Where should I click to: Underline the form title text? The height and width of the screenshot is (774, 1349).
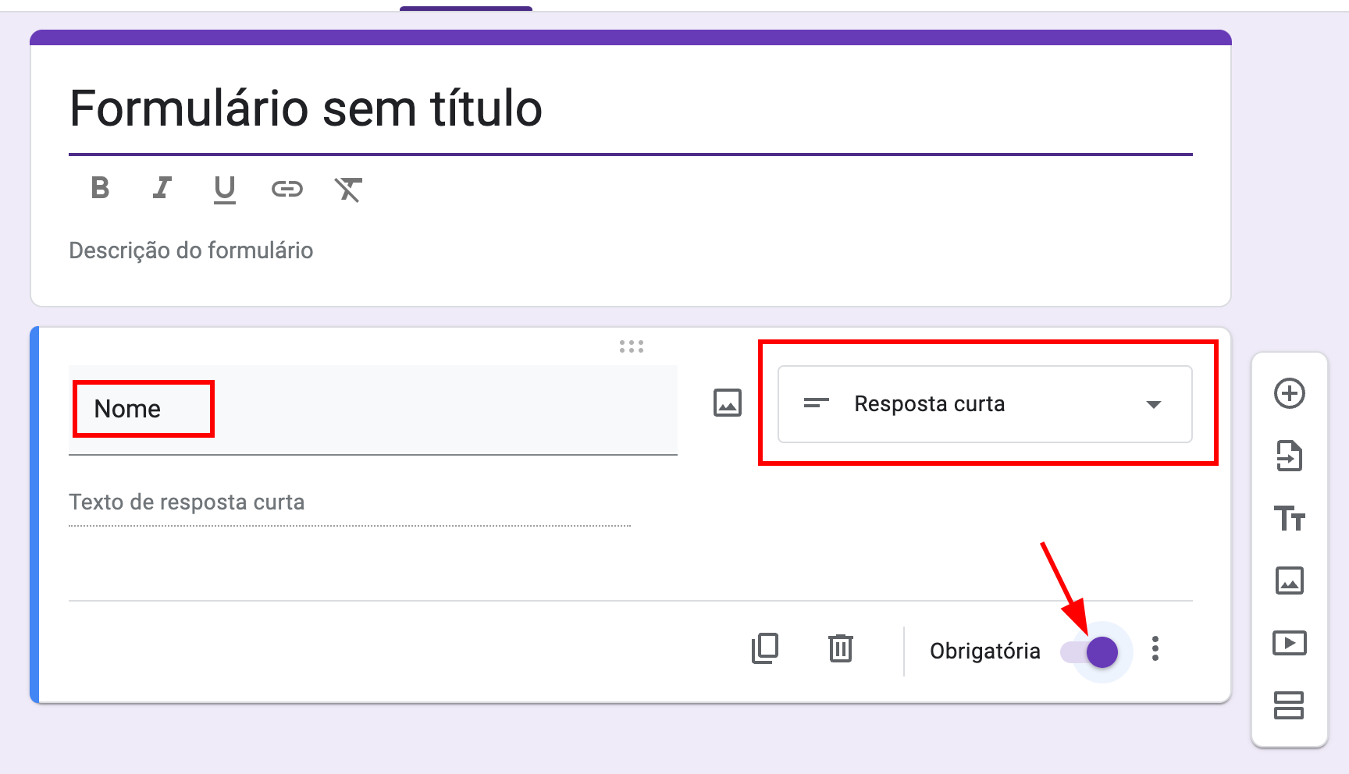[x=224, y=189]
